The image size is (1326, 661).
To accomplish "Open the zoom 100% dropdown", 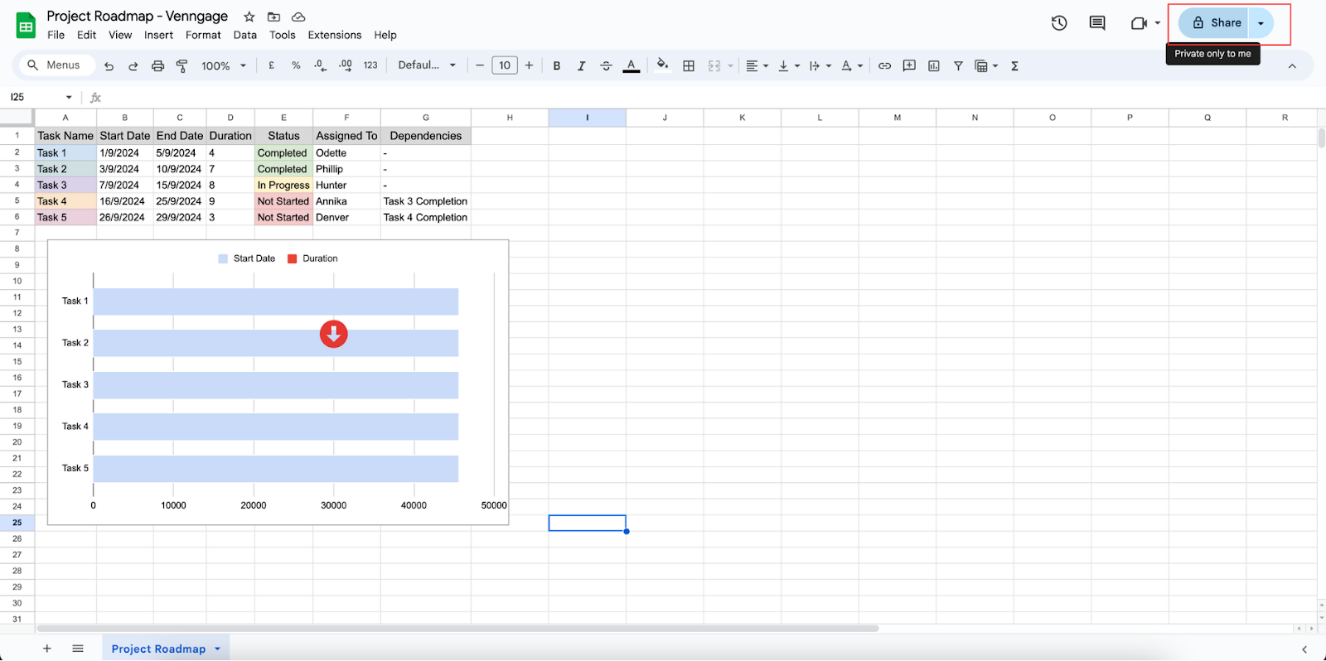I will 224,65.
